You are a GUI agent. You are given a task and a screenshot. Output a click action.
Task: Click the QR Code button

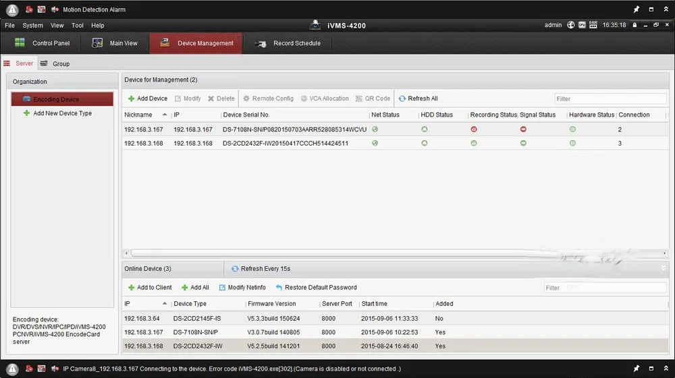pyautogui.click(x=373, y=98)
